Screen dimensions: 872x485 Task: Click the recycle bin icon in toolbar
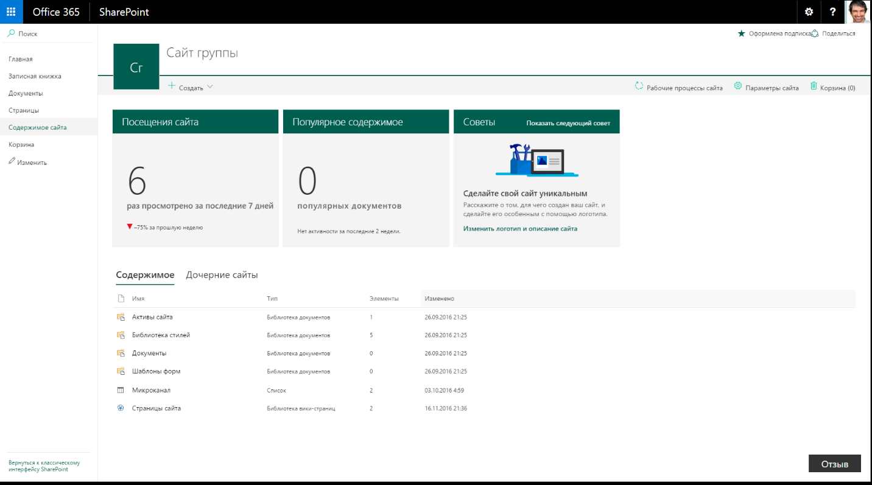pyautogui.click(x=814, y=86)
